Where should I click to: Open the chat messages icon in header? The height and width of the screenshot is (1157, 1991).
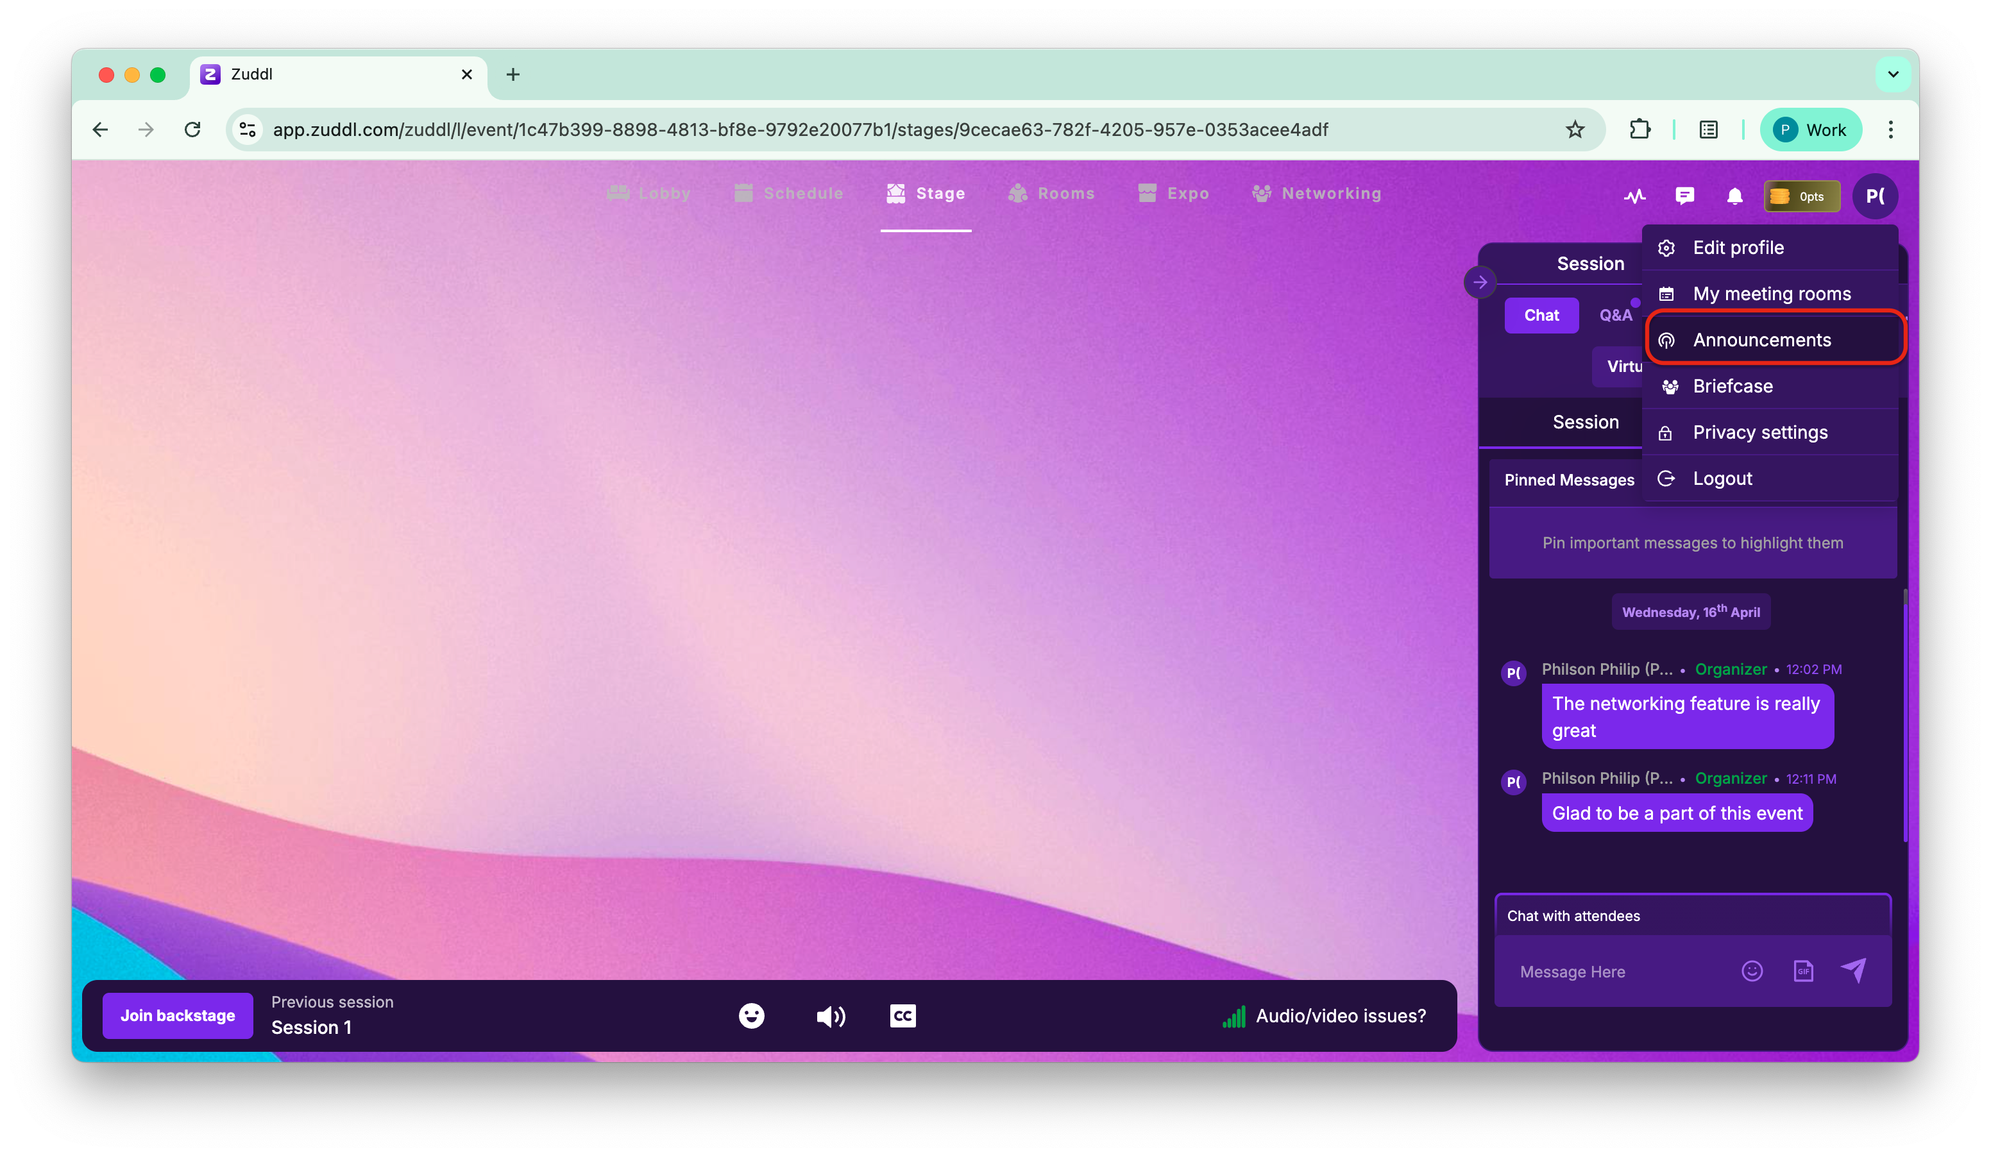tap(1684, 196)
